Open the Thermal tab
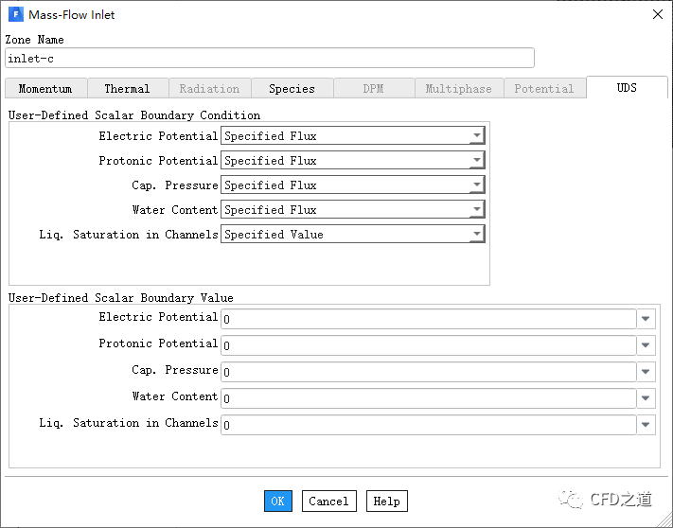Viewport: 673px width, 528px height. pyautogui.click(x=127, y=89)
